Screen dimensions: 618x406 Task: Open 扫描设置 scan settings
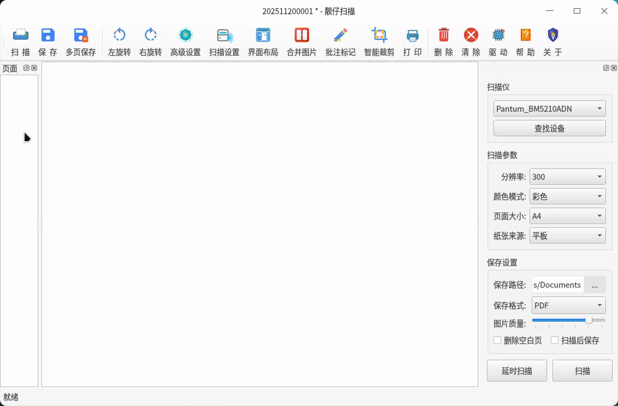(224, 41)
